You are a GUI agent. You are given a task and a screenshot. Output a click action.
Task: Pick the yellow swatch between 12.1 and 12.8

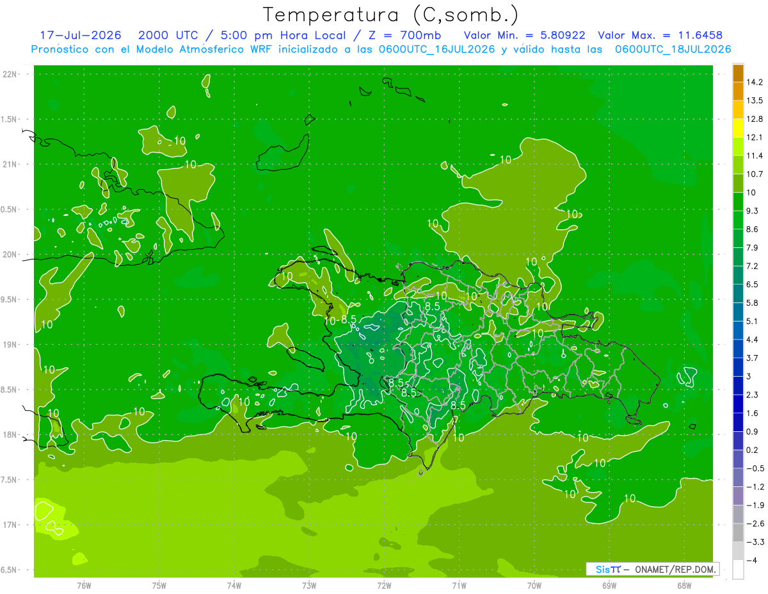[x=738, y=128]
